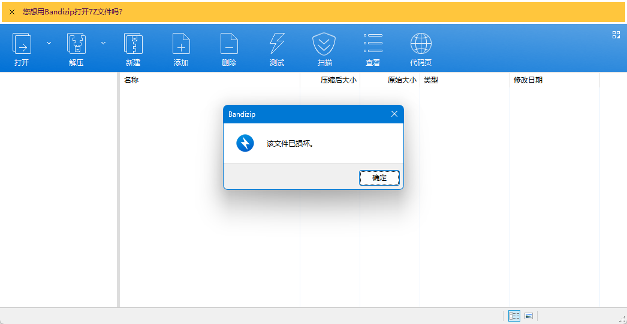The image size is (627, 324).
Task: Click 确定 in the Bandizip dialog
Action: [379, 178]
